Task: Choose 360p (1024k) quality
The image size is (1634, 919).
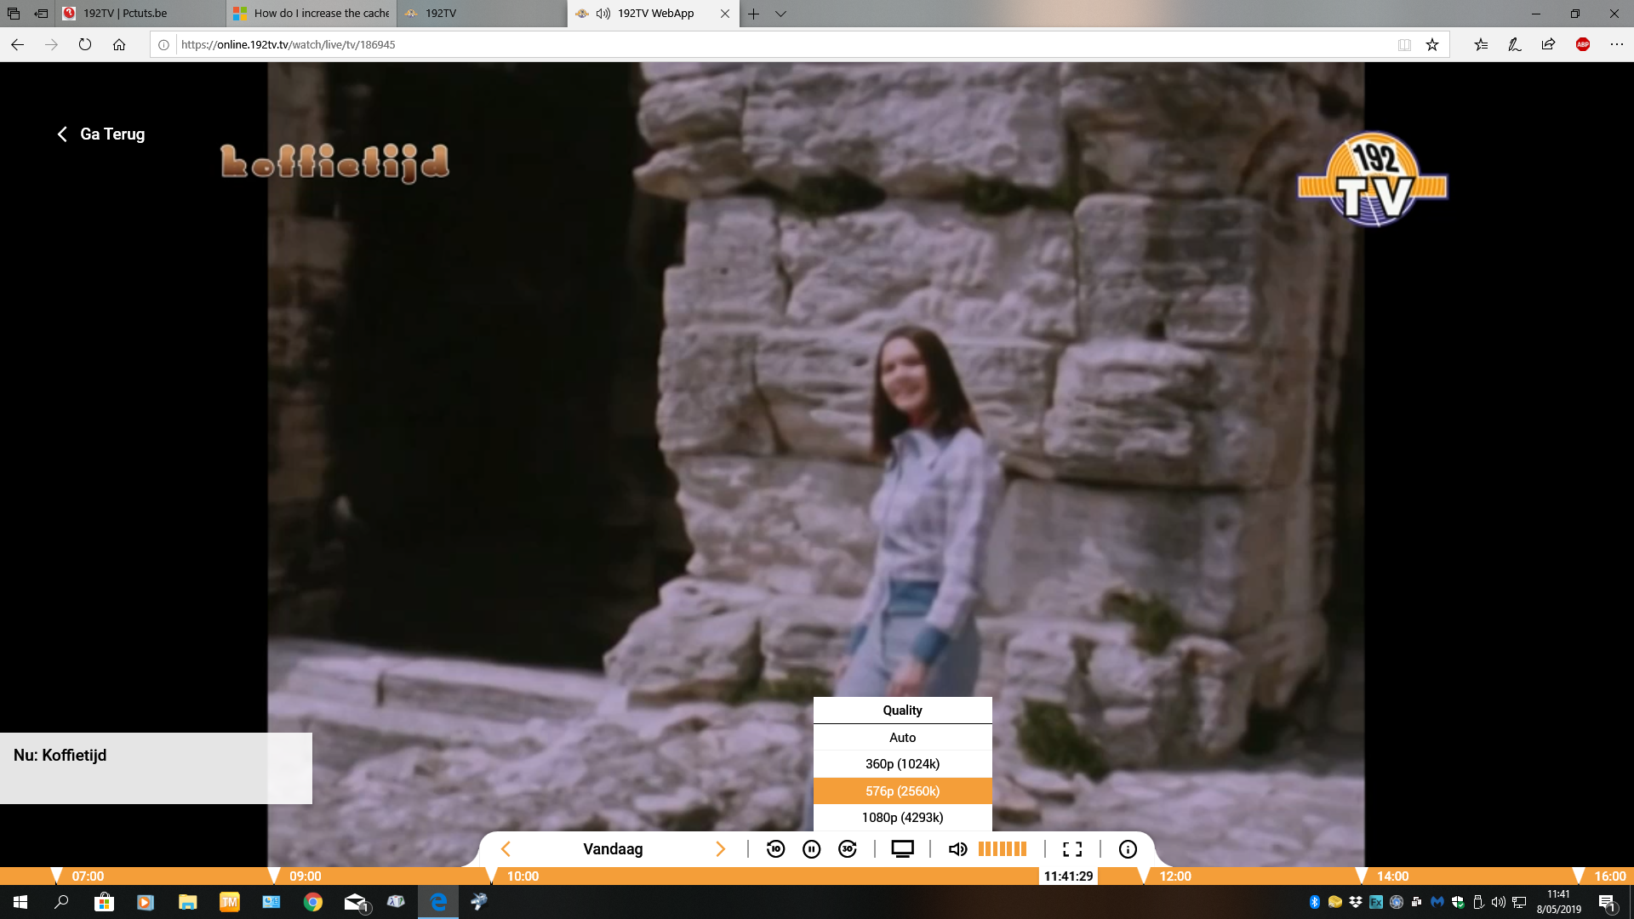Action: point(902,764)
